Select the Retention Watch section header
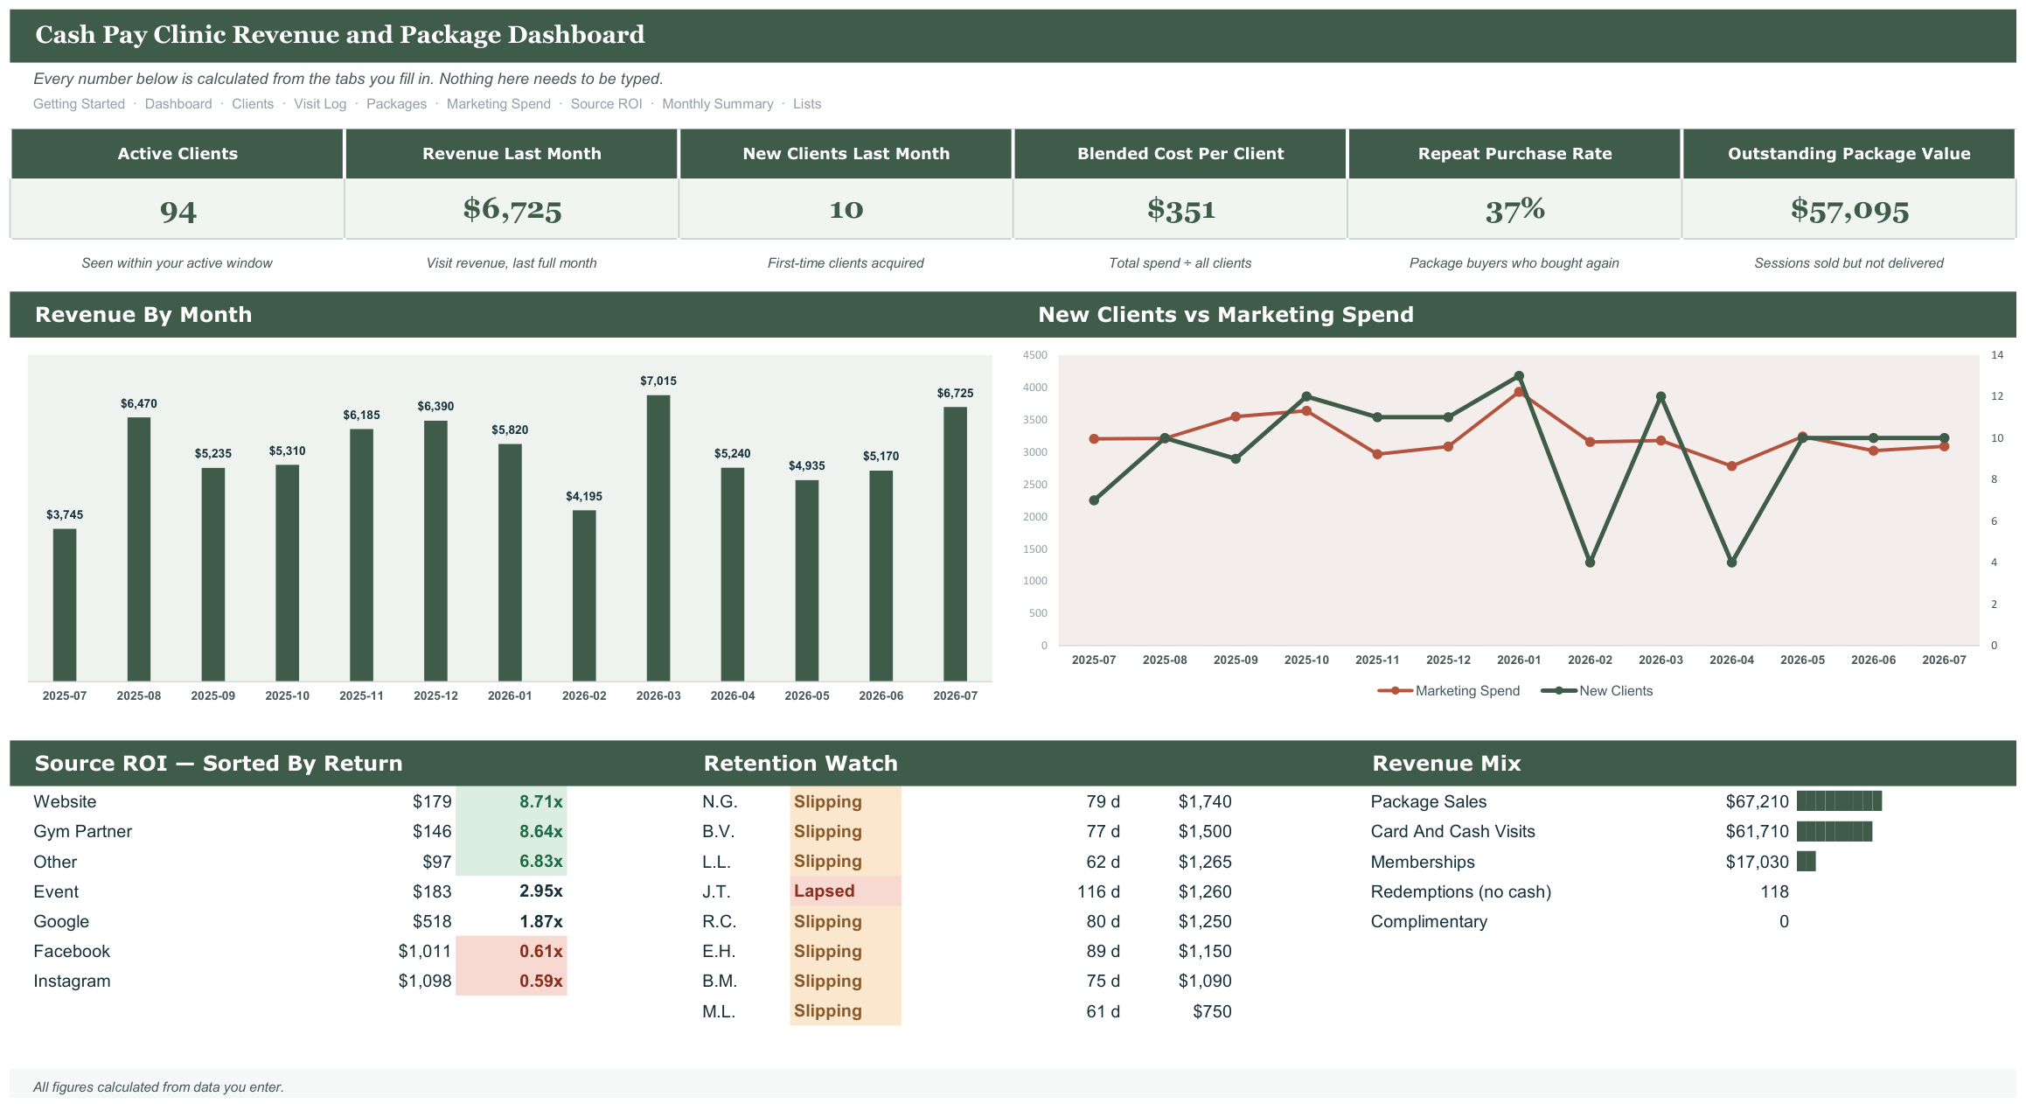 [x=800, y=764]
